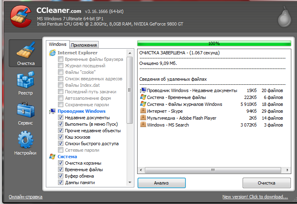Uncheck Дампы памяти checkbox
Image resolution: width=297 pixels, height=204 pixels.
pyautogui.click(x=60, y=183)
